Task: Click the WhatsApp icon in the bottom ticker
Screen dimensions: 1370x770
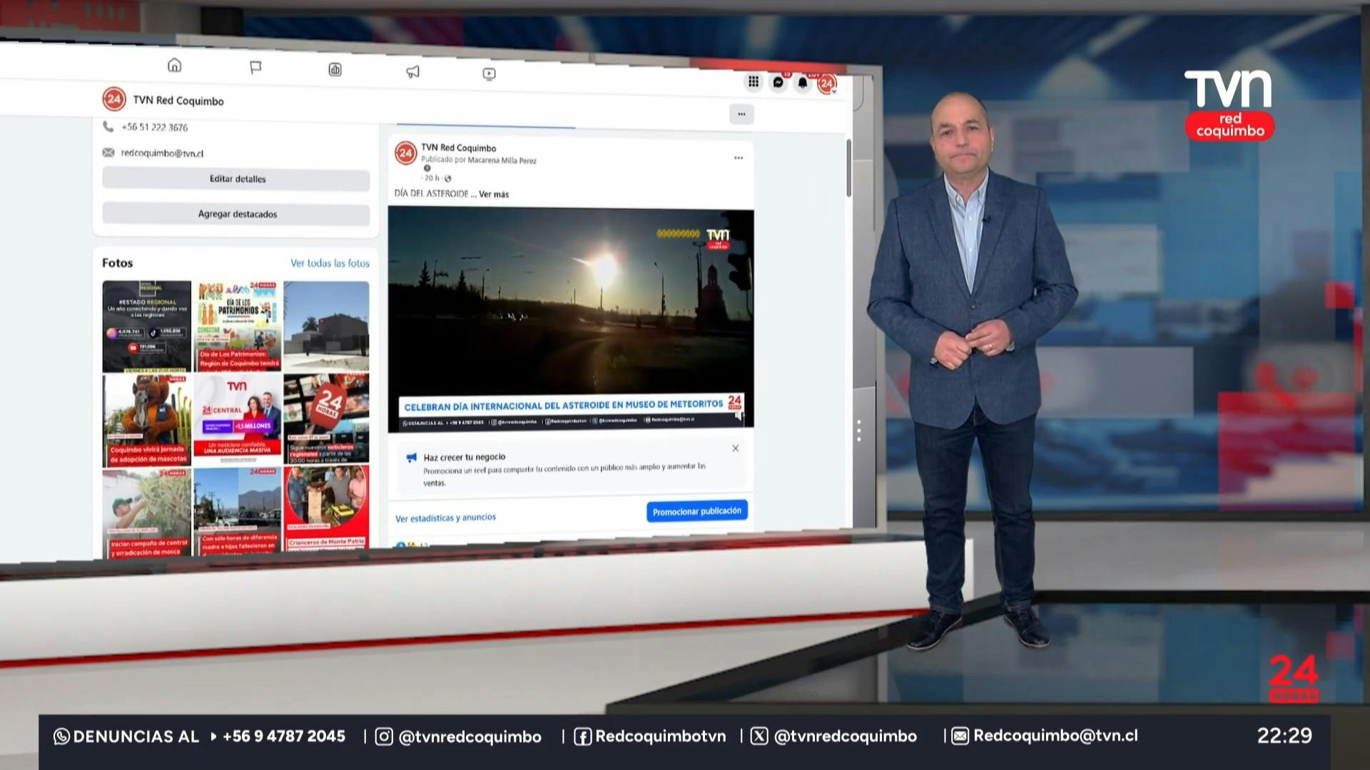Action: pyautogui.click(x=61, y=736)
